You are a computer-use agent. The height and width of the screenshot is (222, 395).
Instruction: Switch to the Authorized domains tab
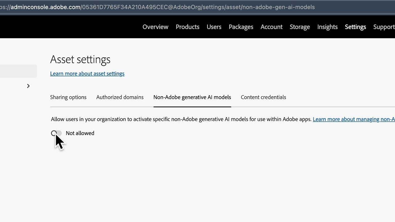pos(120,97)
